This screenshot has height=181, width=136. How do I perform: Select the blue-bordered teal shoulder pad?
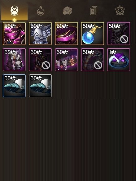pos(14,86)
